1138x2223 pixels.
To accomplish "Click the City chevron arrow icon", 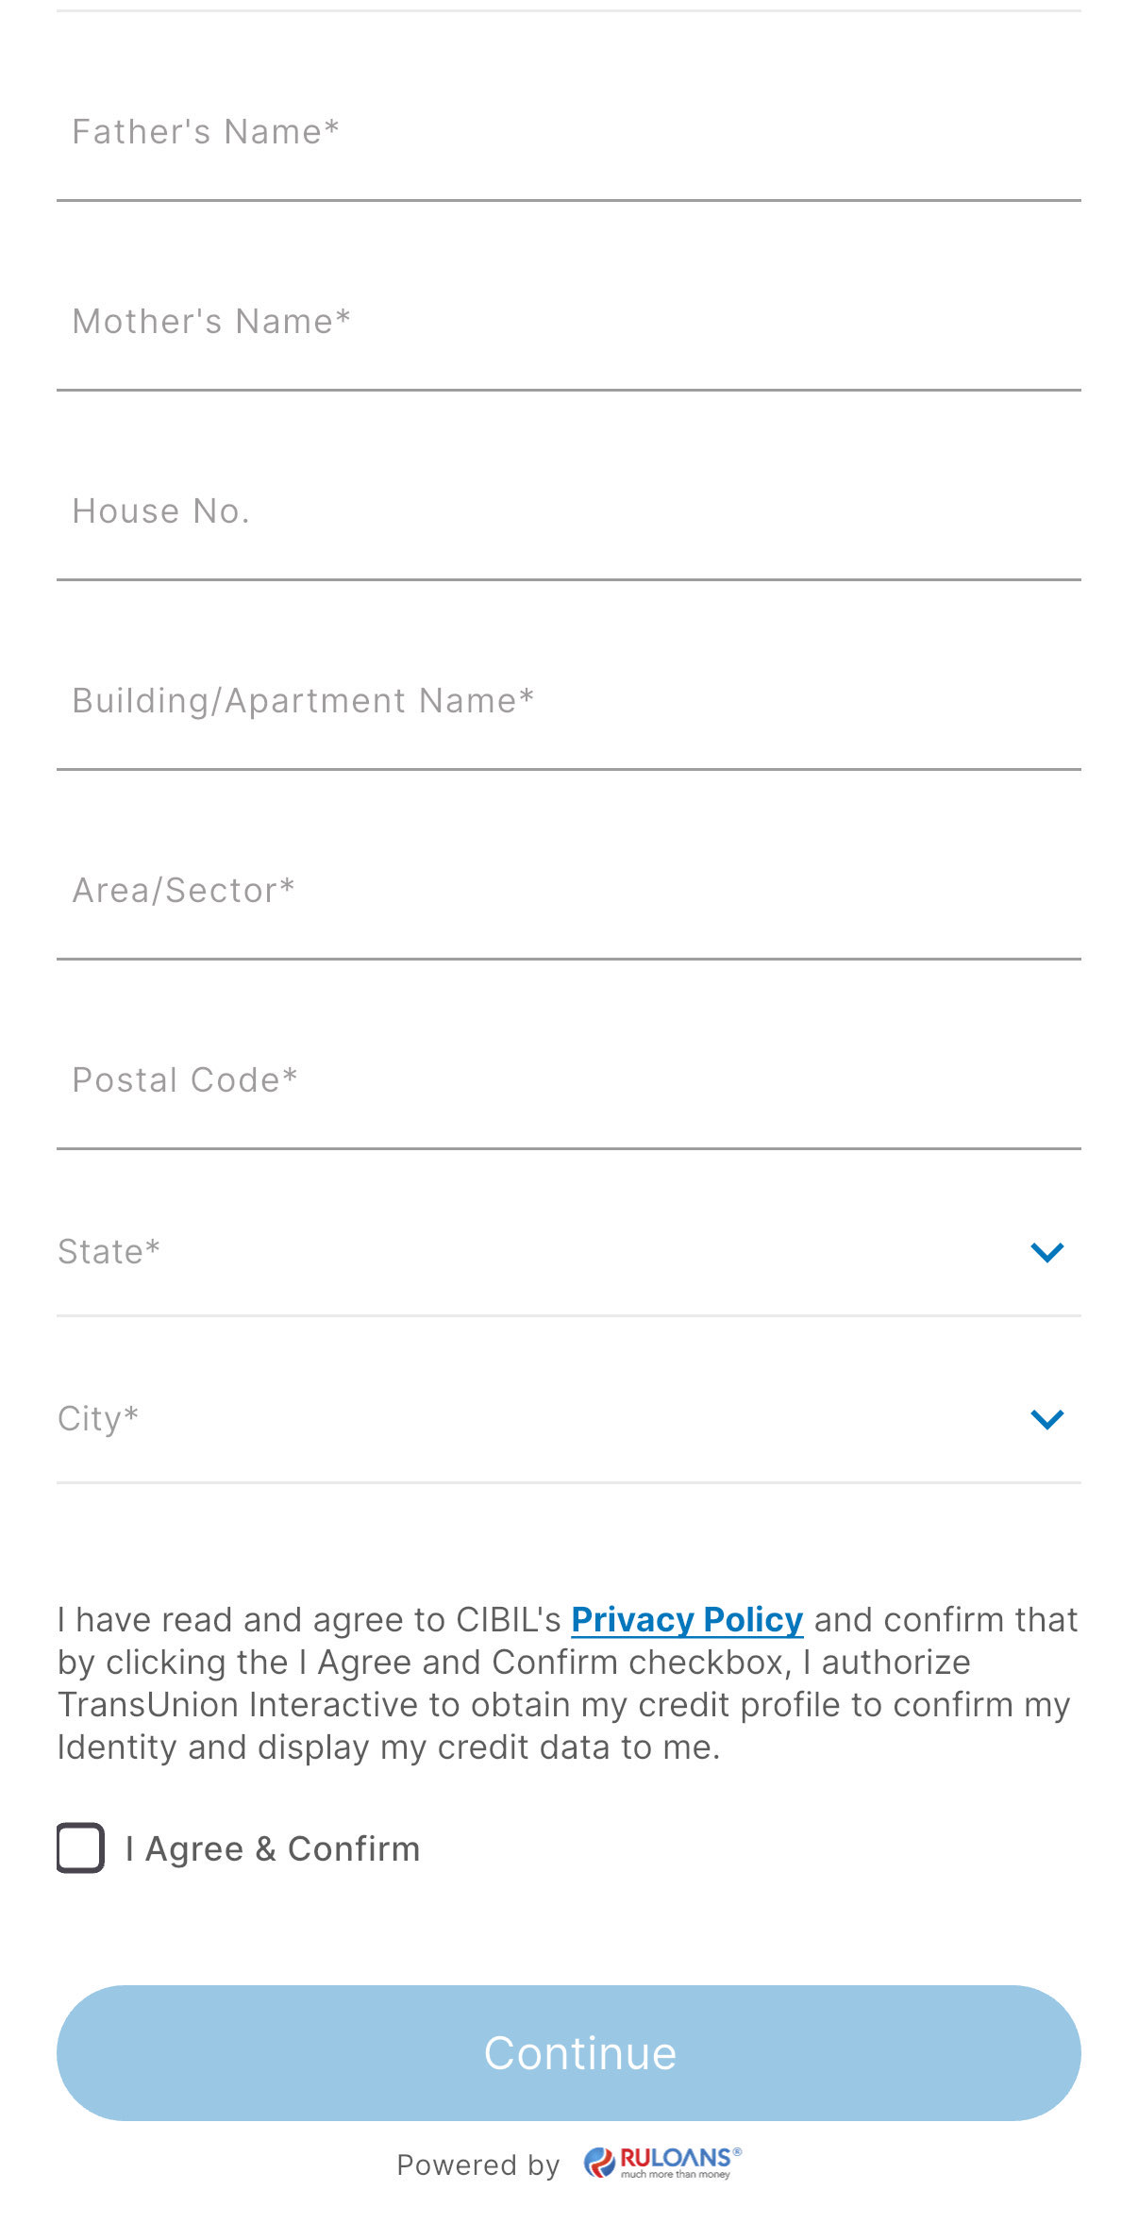I will pyautogui.click(x=1046, y=1419).
